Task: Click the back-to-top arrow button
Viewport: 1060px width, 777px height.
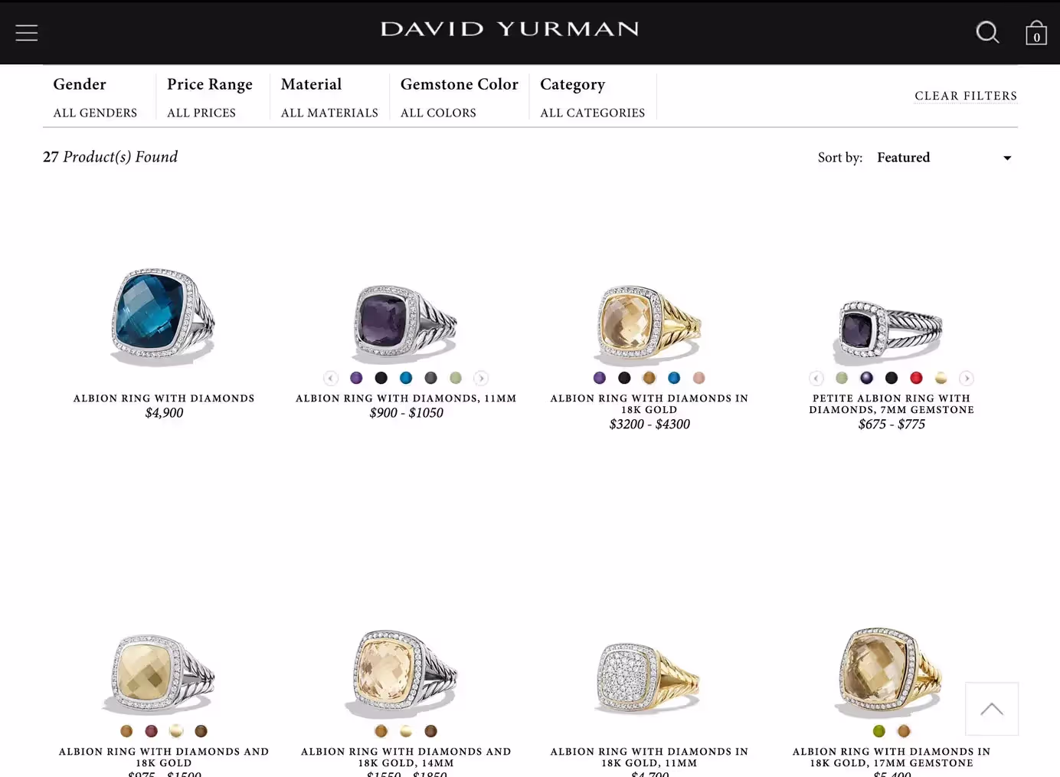Action: [992, 709]
